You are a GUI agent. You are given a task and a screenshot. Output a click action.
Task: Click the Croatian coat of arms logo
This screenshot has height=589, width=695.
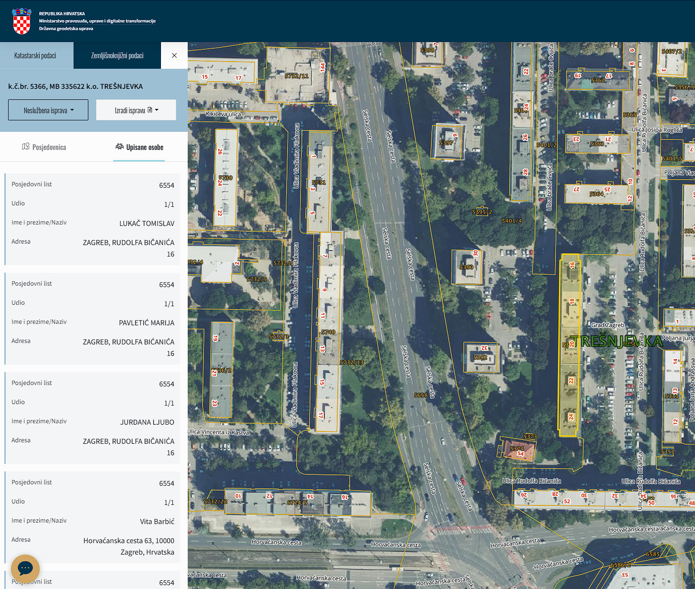[21, 21]
